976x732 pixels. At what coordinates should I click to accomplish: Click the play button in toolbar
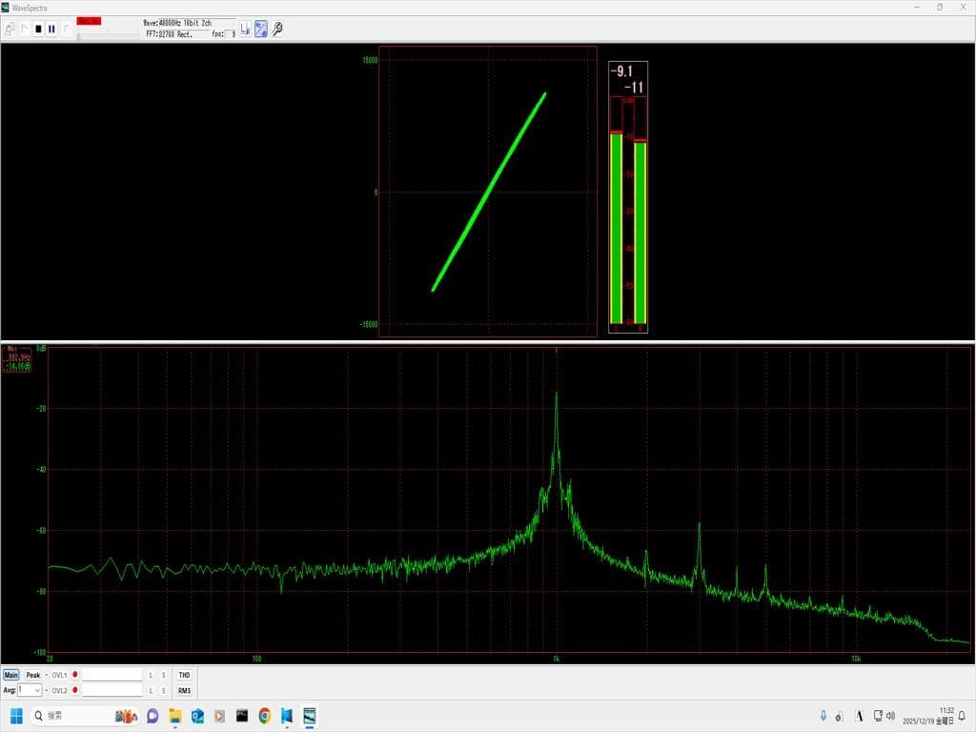coord(25,30)
